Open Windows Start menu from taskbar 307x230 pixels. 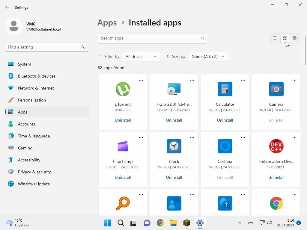108,223
